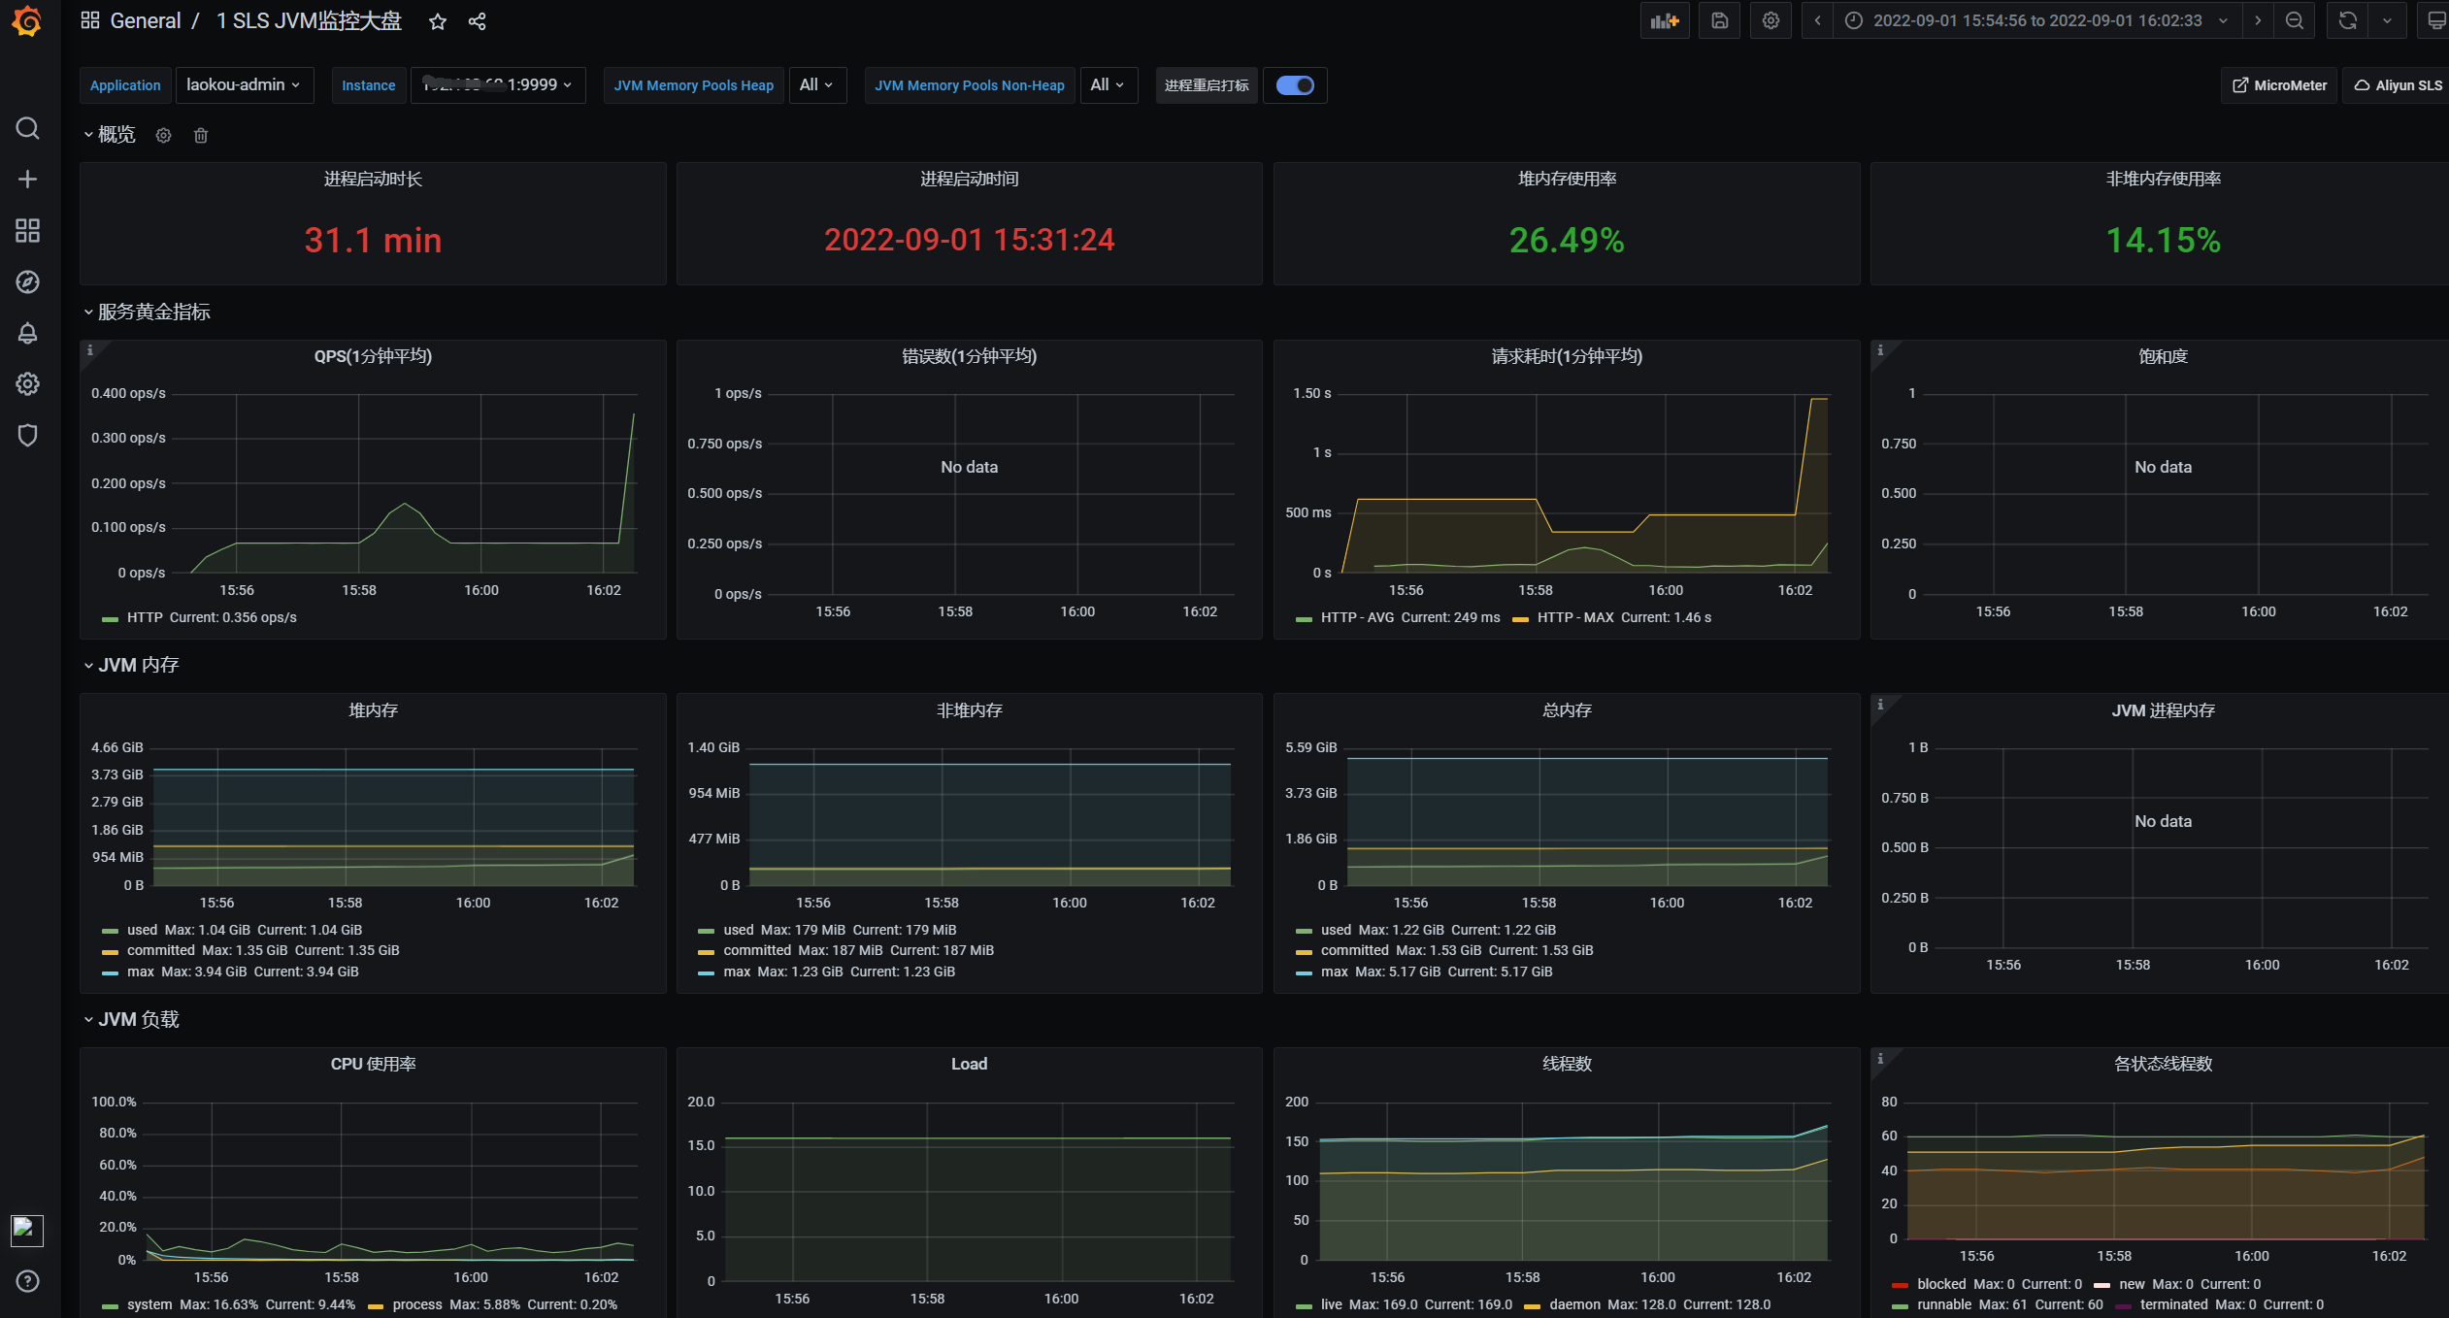Toggle HTTP - MAX series in latency legend
Screen dimensions: 2449x1318
coord(1574,617)
